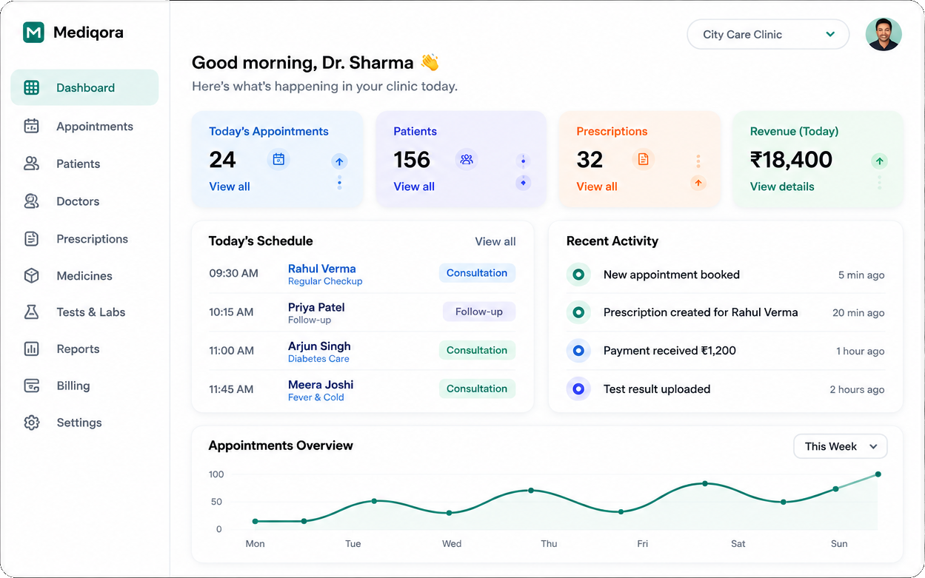This screenshot has height=578, width=925.
Task: Click View all in Prescriptions card
Action: tap(597, 186)
